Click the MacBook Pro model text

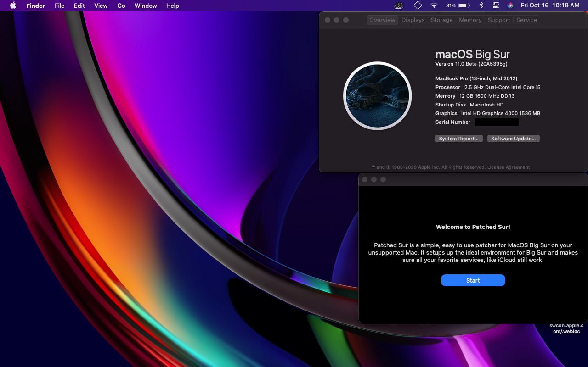point(476,78)
